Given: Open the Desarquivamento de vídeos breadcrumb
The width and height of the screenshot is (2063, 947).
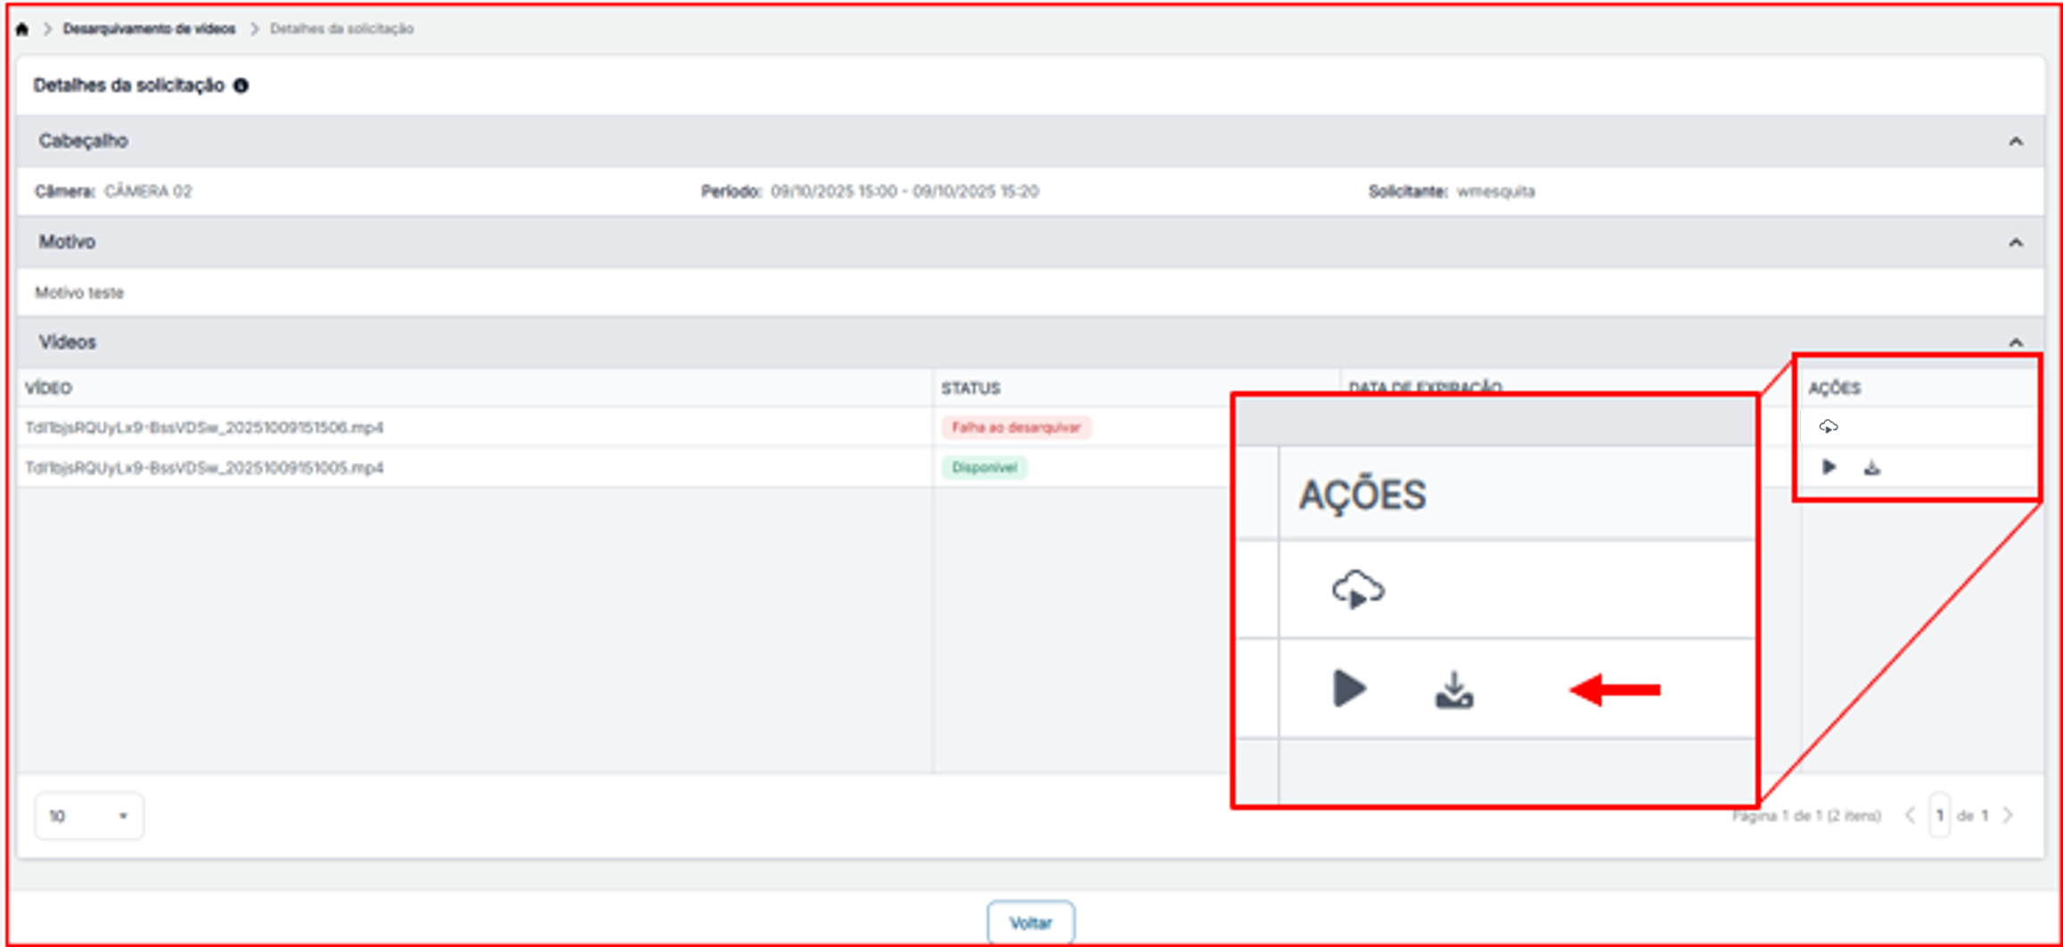Looking at the screenshot, I should (x=149, y=29).
